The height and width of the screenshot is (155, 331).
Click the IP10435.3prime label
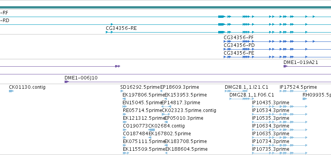[x=270, y=103]
